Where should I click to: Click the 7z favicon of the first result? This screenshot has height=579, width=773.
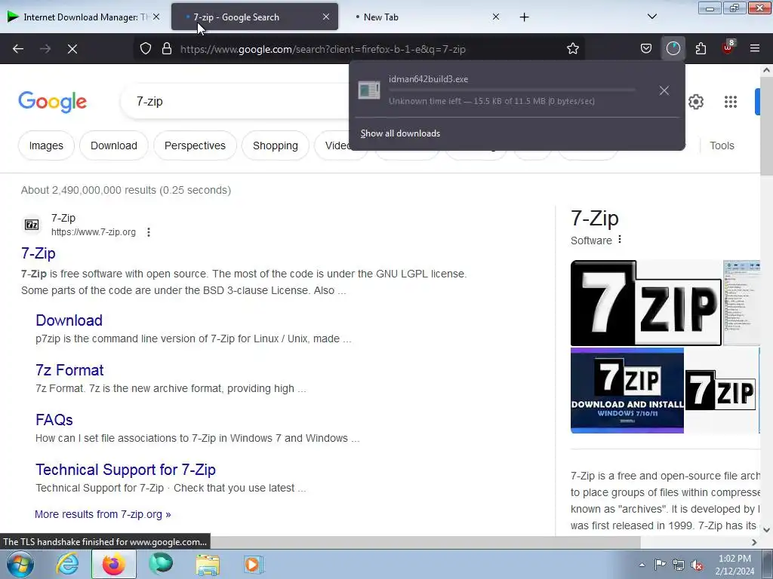[32, 225]
